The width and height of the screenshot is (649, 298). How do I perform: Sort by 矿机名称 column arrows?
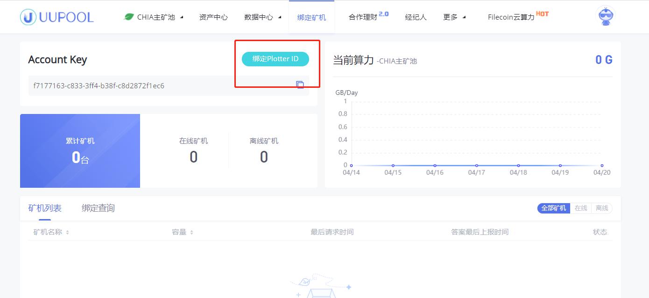pos(67,232)
